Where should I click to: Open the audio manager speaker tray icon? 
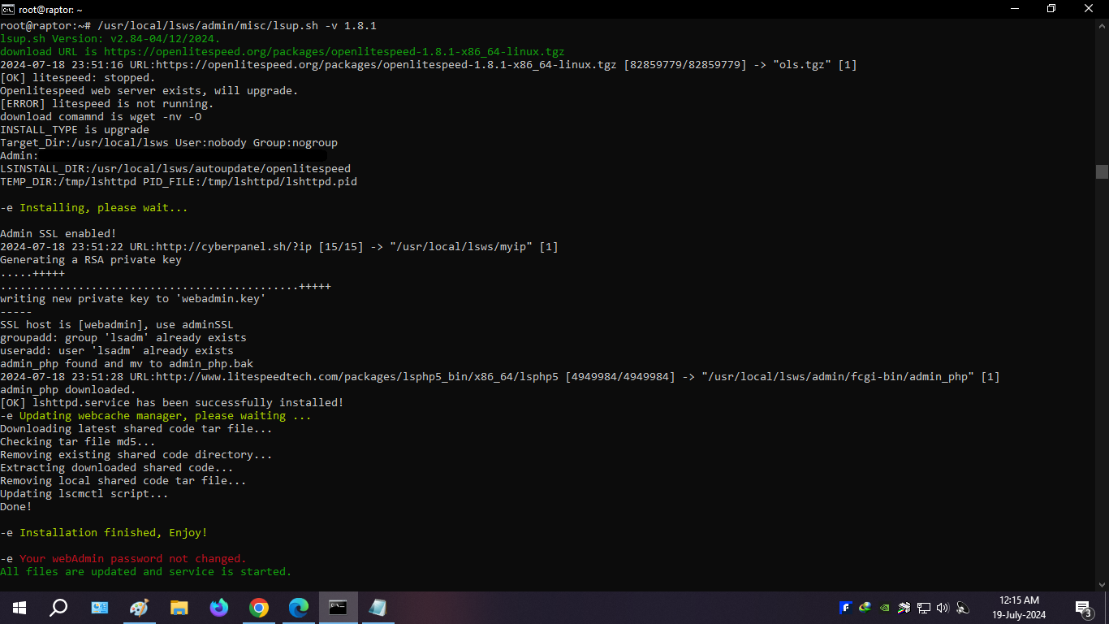[963, 608]
